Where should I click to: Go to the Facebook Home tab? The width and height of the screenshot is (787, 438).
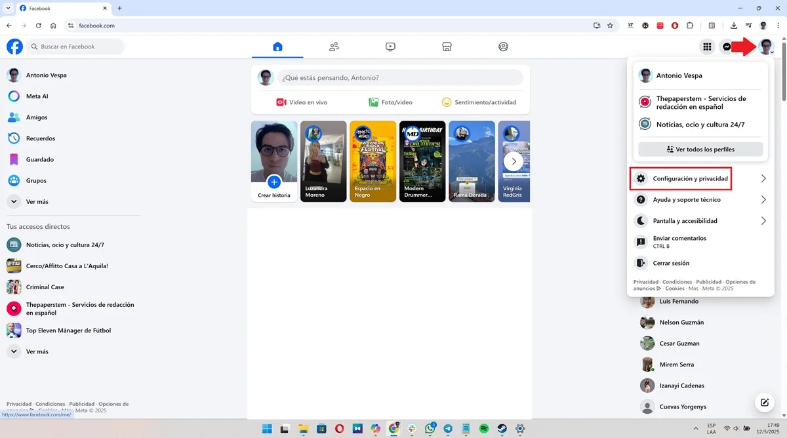pyautogui.click(x=277, y=47)
